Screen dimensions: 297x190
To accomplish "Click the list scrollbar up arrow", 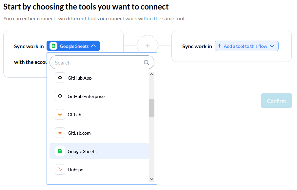I will 151,74.
